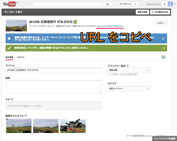Dismiss the green processing message banner
Screen dimensions: 177x141
tap(164, 48)
